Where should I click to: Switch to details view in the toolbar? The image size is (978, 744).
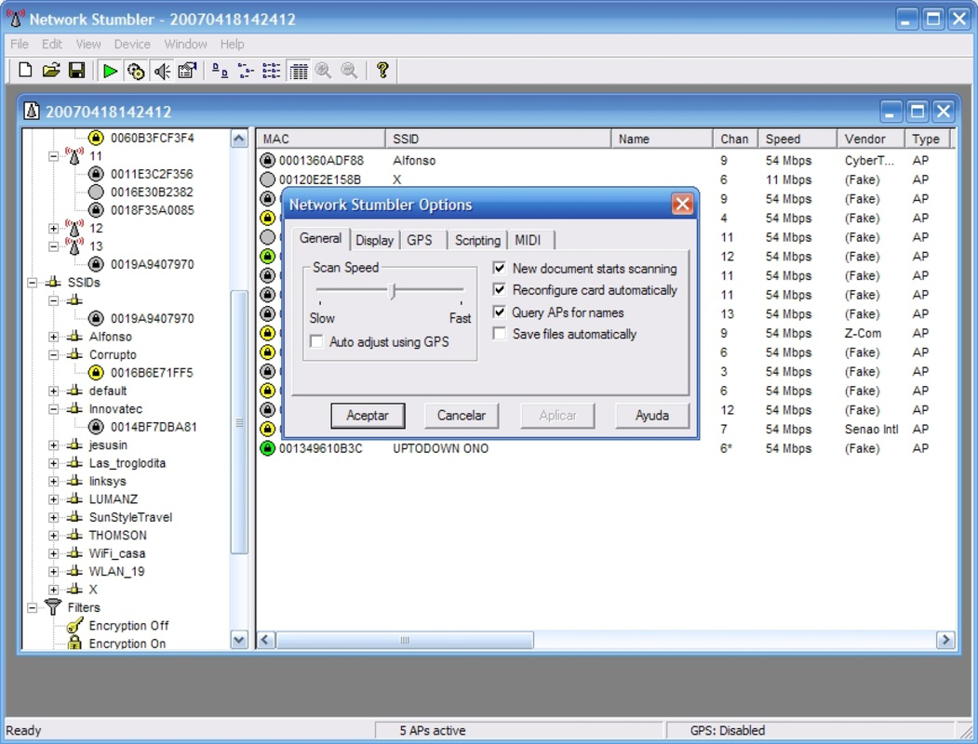[x=297, y=70]
